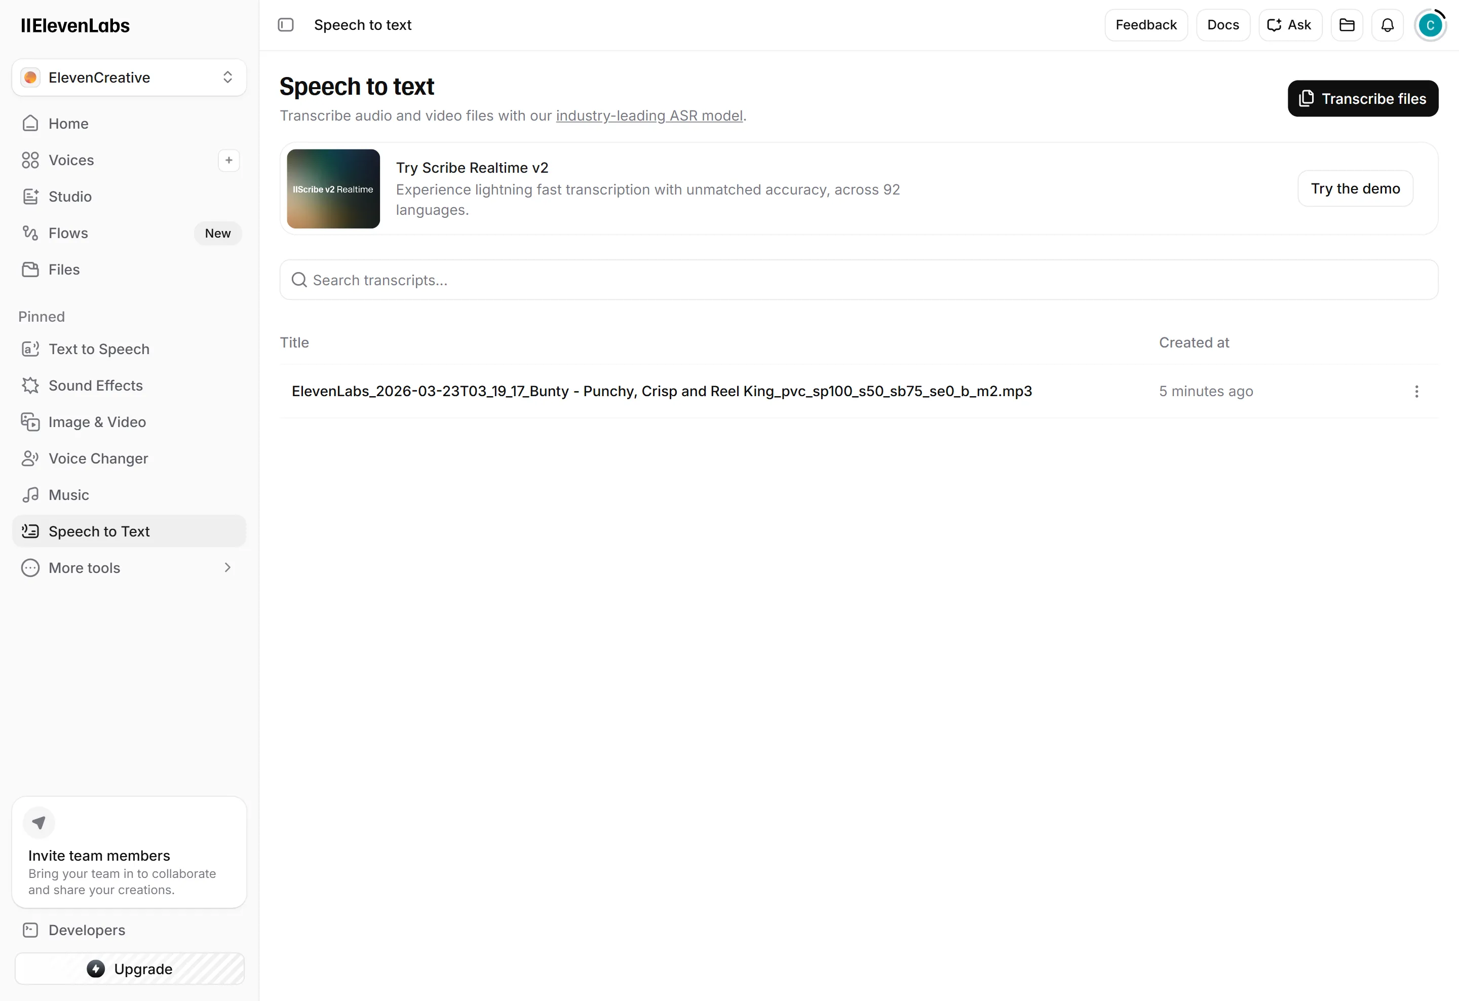
Task: Open the industry-leading ASR model link
Action: (x=649, y=115)
